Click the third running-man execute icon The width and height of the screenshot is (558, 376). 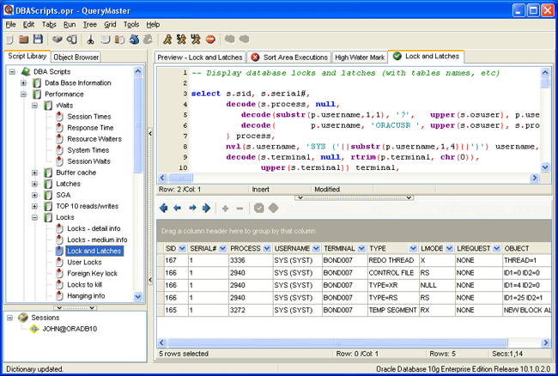196,39
